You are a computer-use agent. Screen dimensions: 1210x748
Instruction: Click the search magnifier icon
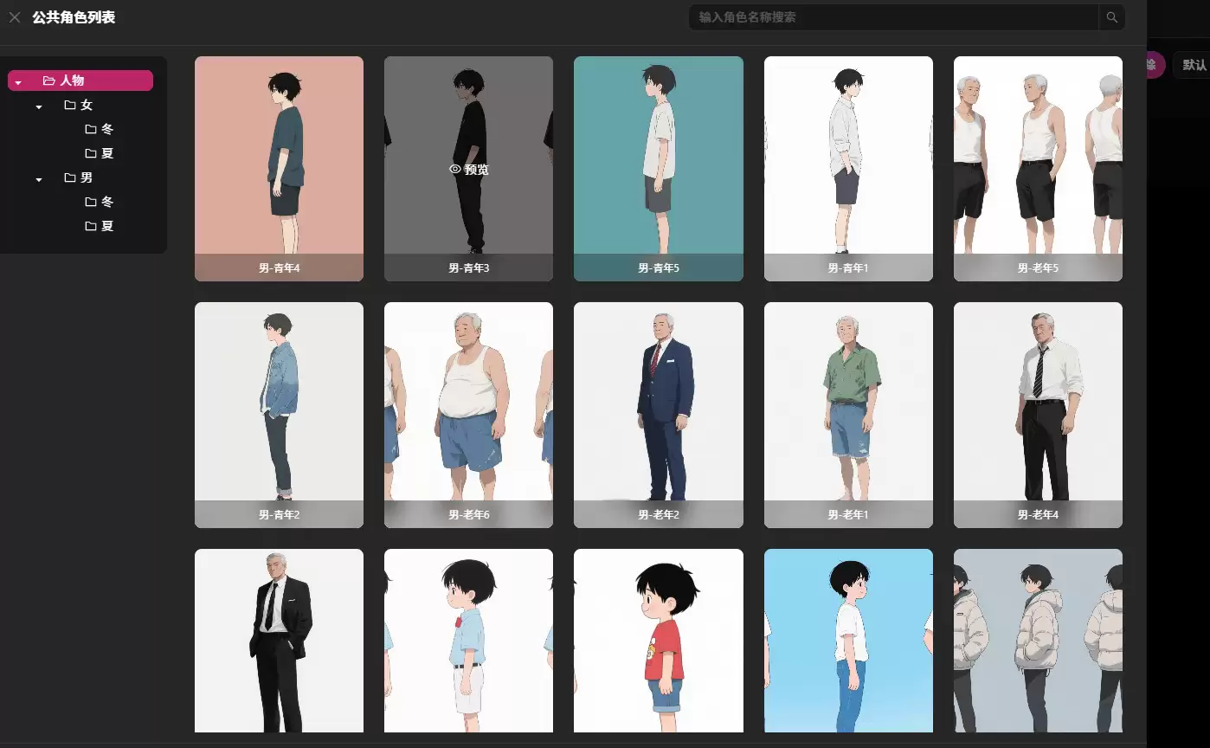(1111, 17)
